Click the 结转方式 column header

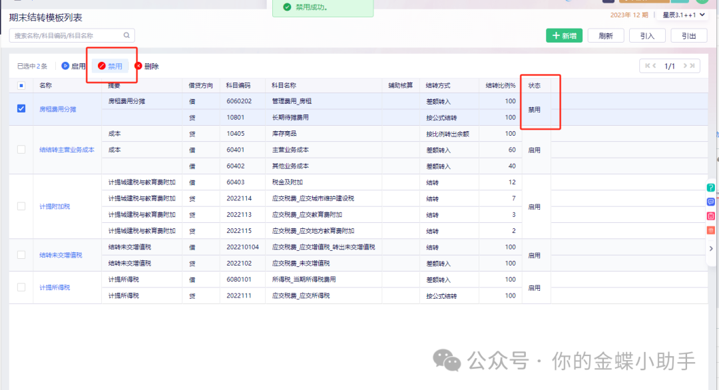coord(438,85)
